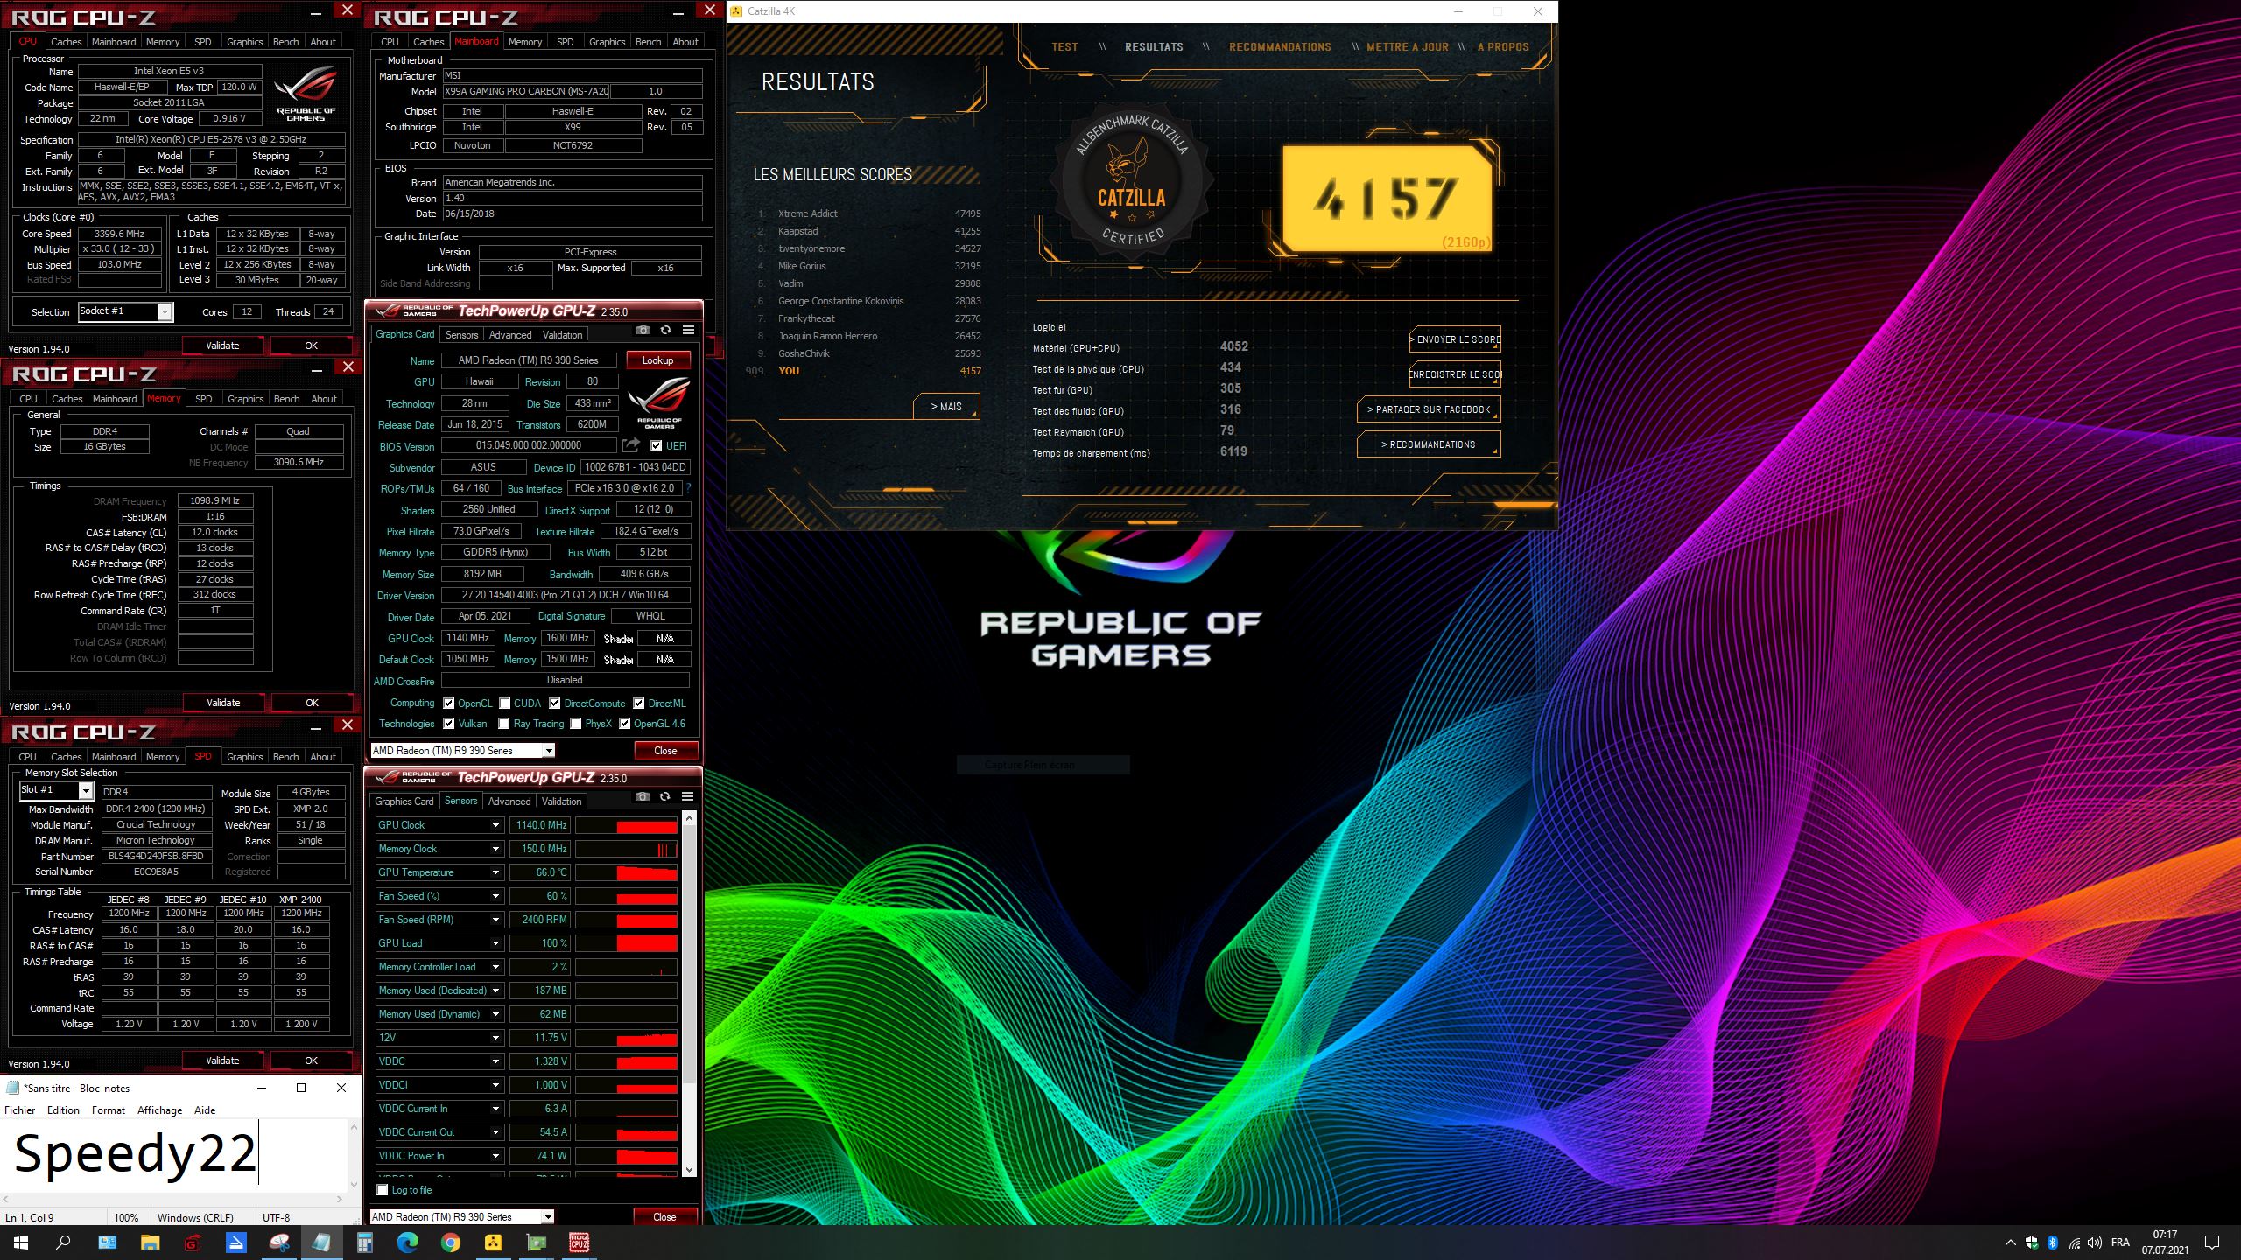Open the GPU Load sensor dropdown

[x=495, y=943]
